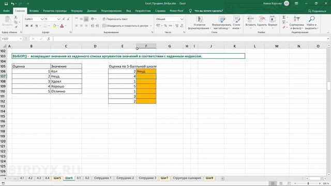This screenshot has height=186, width=331.
Task: Click the Поделиться share button
Action: click(317, 11)
